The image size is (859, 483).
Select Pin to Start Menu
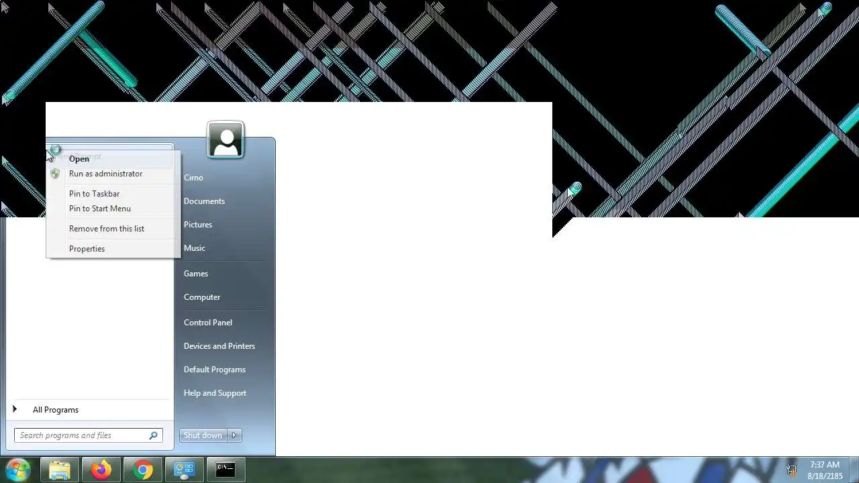(113, 209)
